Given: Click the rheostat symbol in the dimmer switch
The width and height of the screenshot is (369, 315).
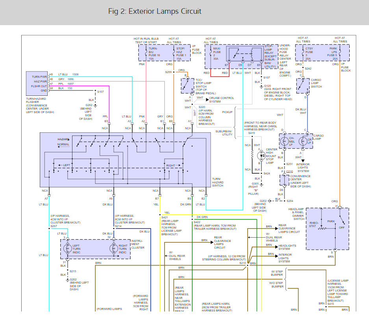Looking at the screenshot, I should coord(322,228).
